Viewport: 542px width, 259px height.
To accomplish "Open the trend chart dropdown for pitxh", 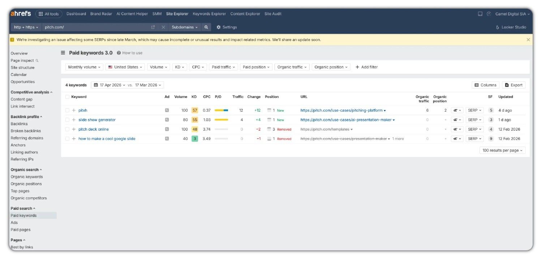I will (x=457, y=110).
